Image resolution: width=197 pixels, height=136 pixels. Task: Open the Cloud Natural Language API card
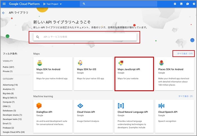pos(134,116)
